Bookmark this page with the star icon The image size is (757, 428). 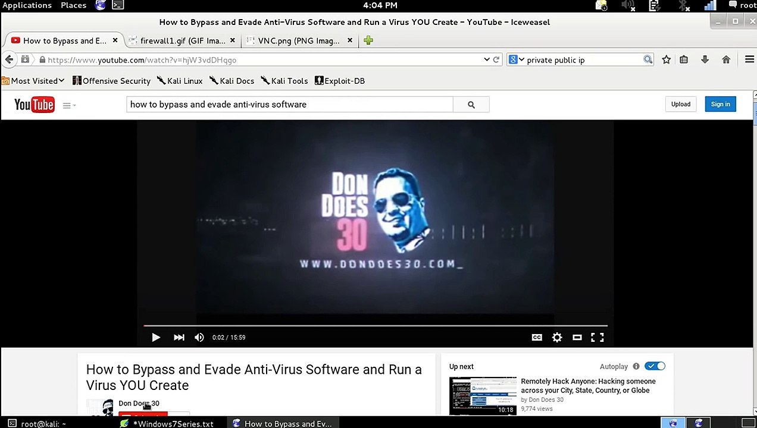coord(666,59)
